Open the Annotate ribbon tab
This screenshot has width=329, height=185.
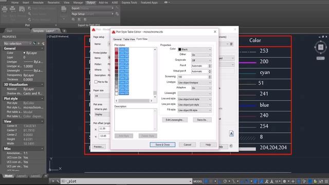[x=38, y=3]
